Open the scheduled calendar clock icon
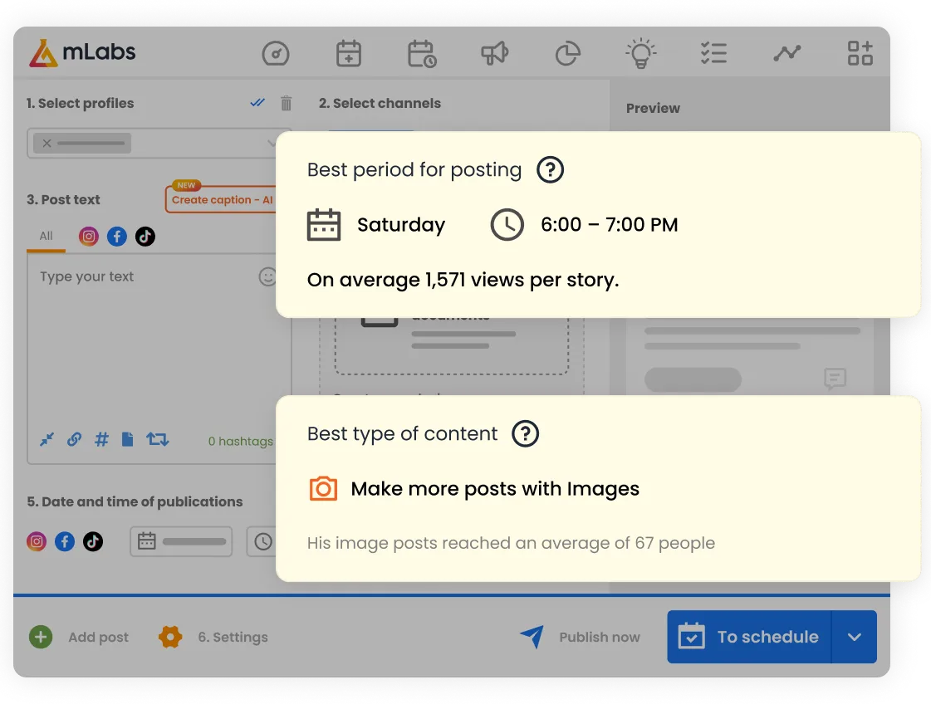The image size is (931, 704). coord(422,54)
